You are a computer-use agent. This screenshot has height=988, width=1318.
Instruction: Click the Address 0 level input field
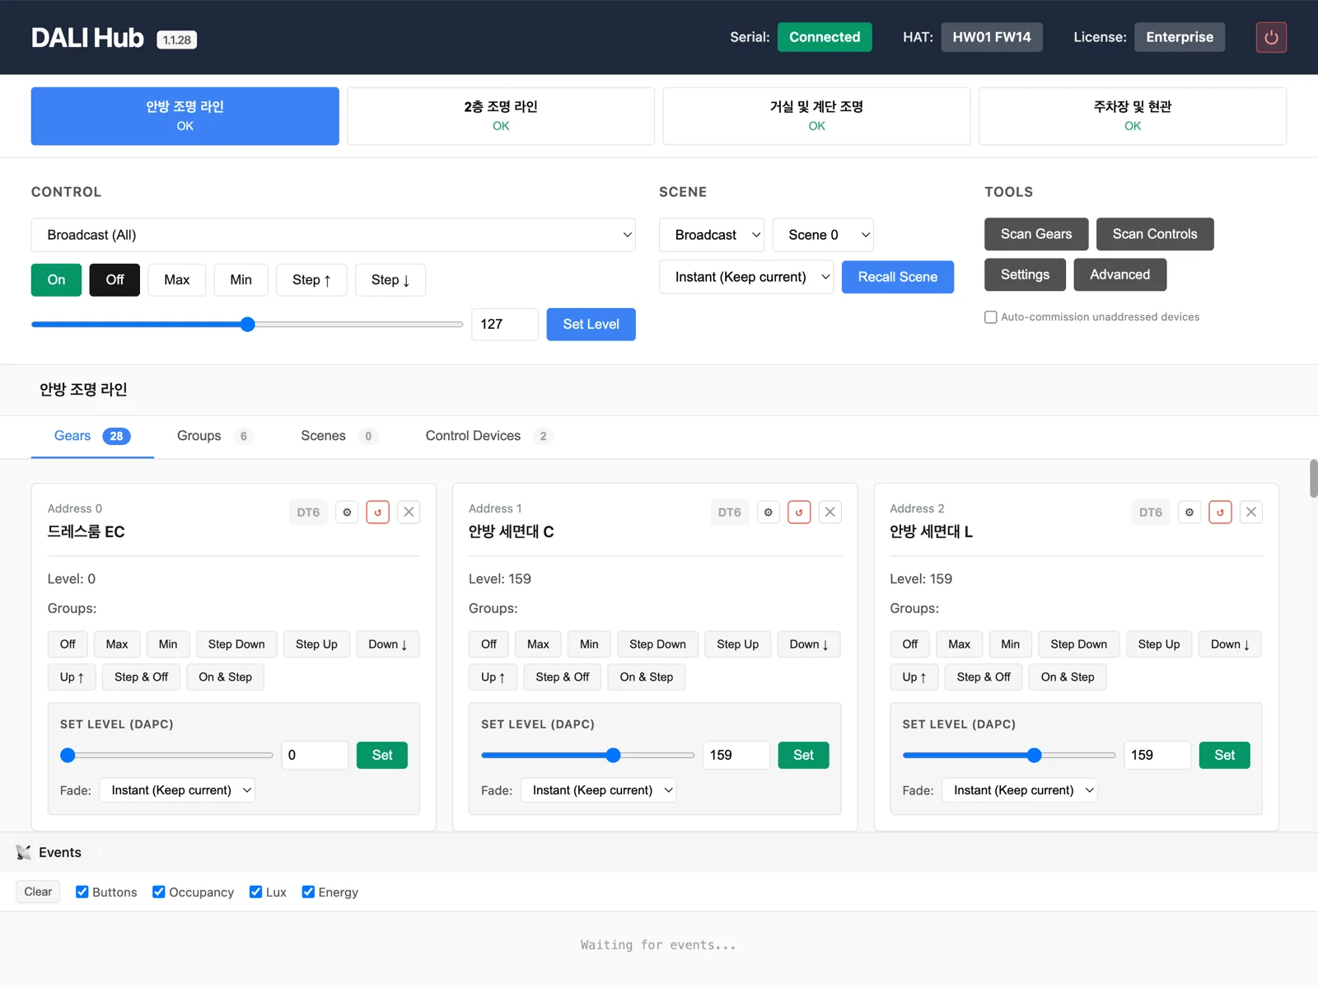point(315,755)
